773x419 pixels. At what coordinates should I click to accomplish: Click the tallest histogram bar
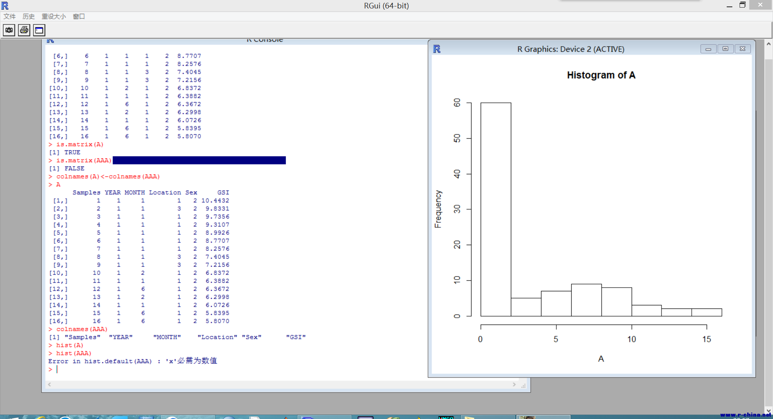[496, 209]
